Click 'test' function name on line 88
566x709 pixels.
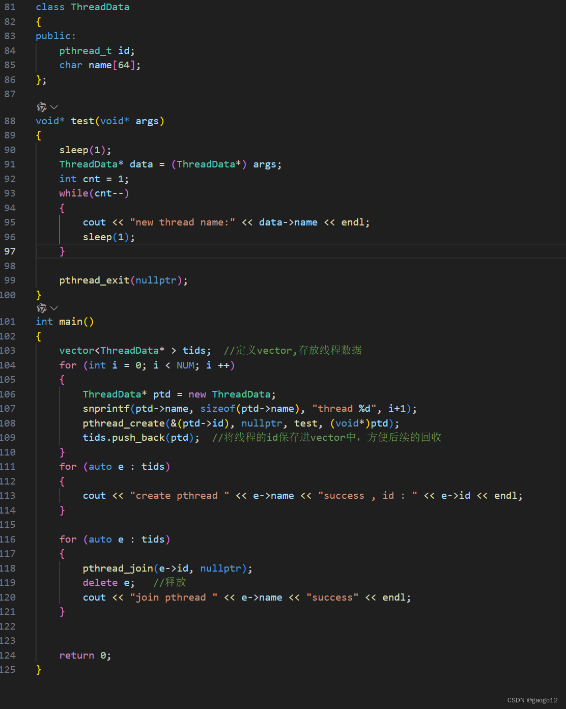[x=82, y=121]
